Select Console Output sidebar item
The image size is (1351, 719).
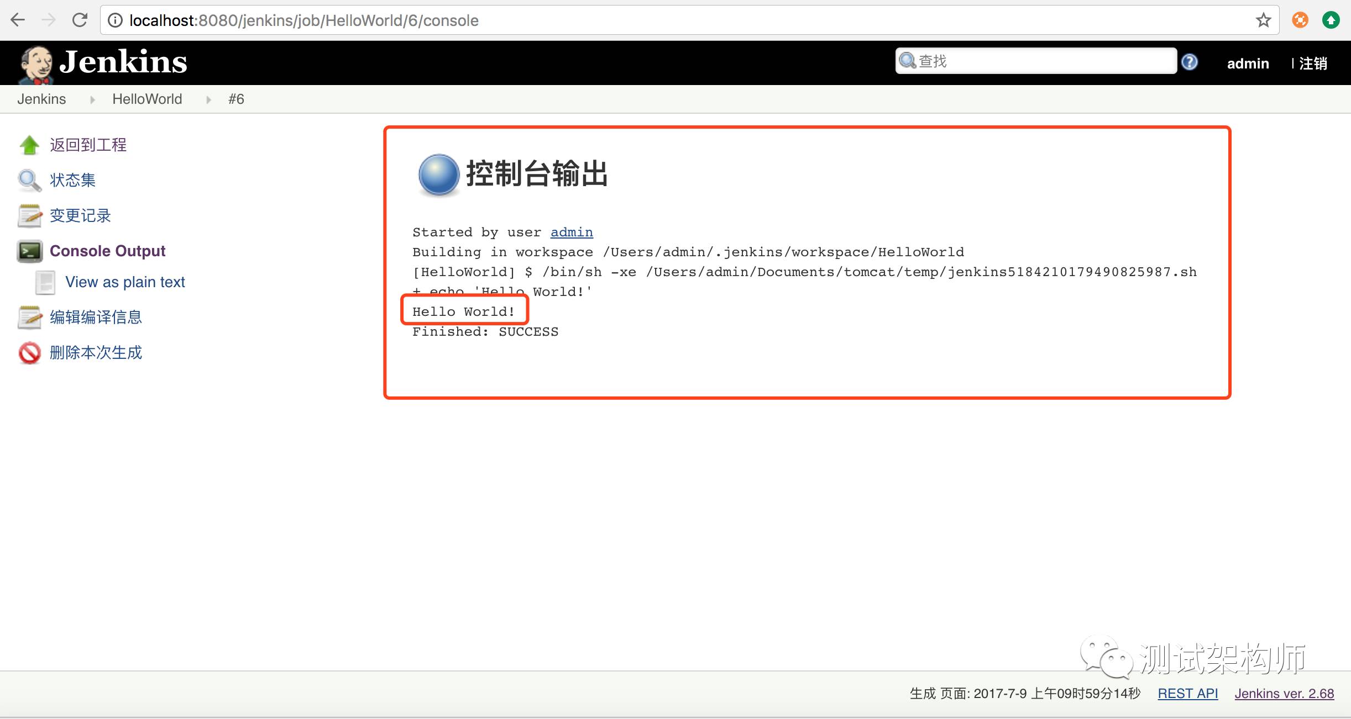[x=108, y=251]
